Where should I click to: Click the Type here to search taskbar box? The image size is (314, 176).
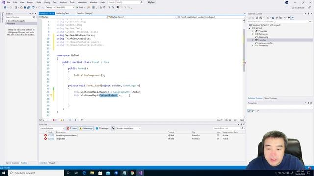(36, 173)
